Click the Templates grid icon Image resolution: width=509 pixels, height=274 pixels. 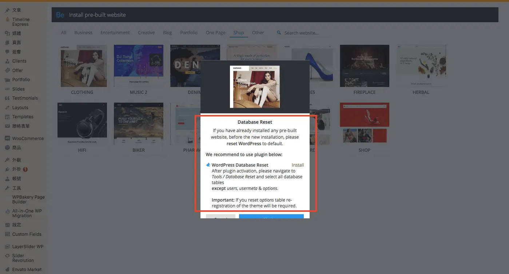7,117
